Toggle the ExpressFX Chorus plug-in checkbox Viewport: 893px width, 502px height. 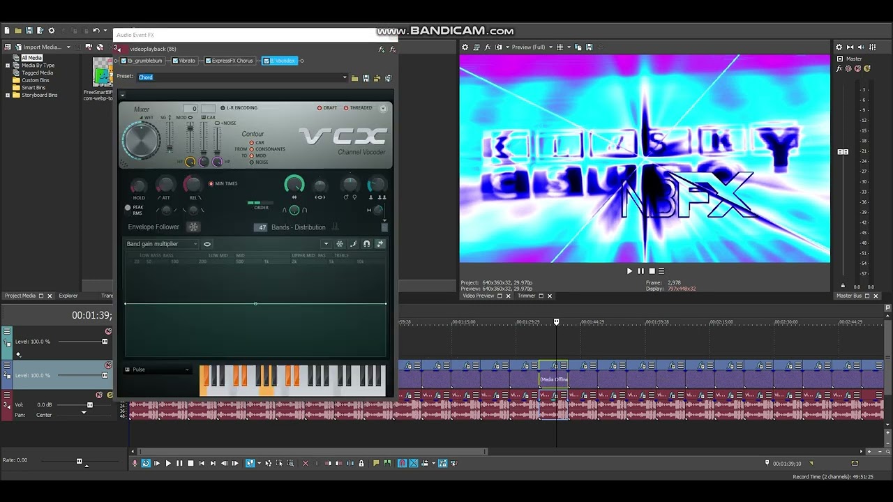[208, 61]
